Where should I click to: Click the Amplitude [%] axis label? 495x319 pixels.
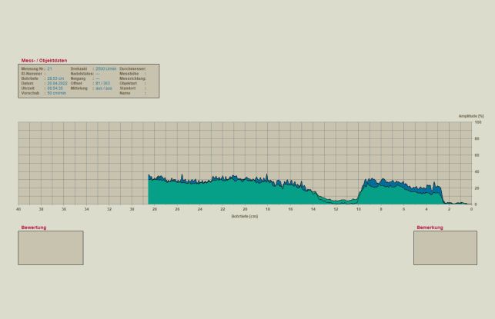point(470,116)
